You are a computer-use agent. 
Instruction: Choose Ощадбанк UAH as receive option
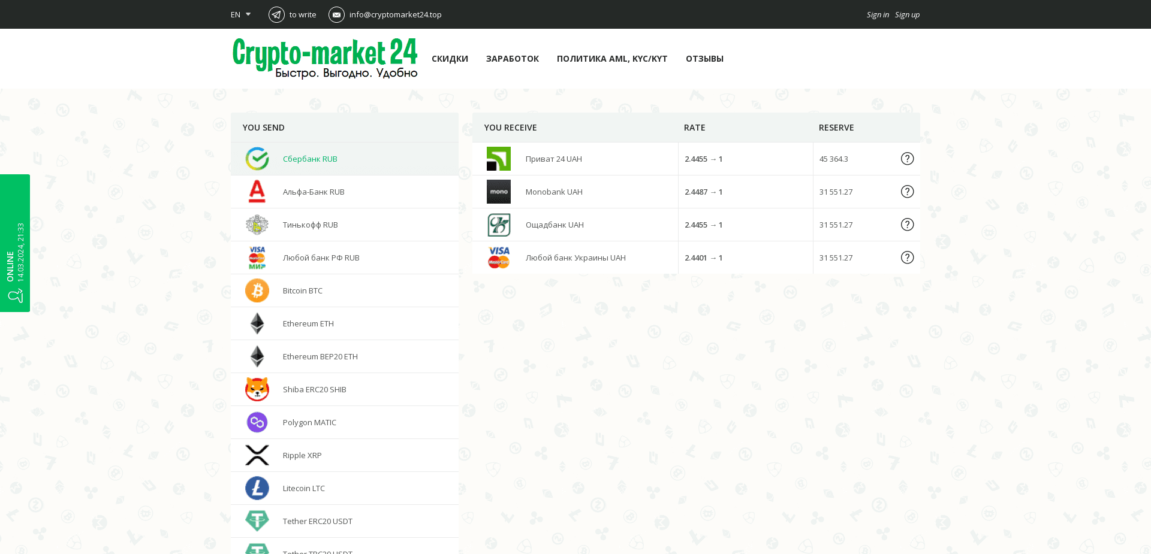tap(555, 225)
